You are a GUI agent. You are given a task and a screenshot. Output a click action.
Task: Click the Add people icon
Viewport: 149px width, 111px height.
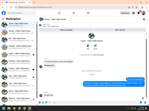[x=88, y=46]
